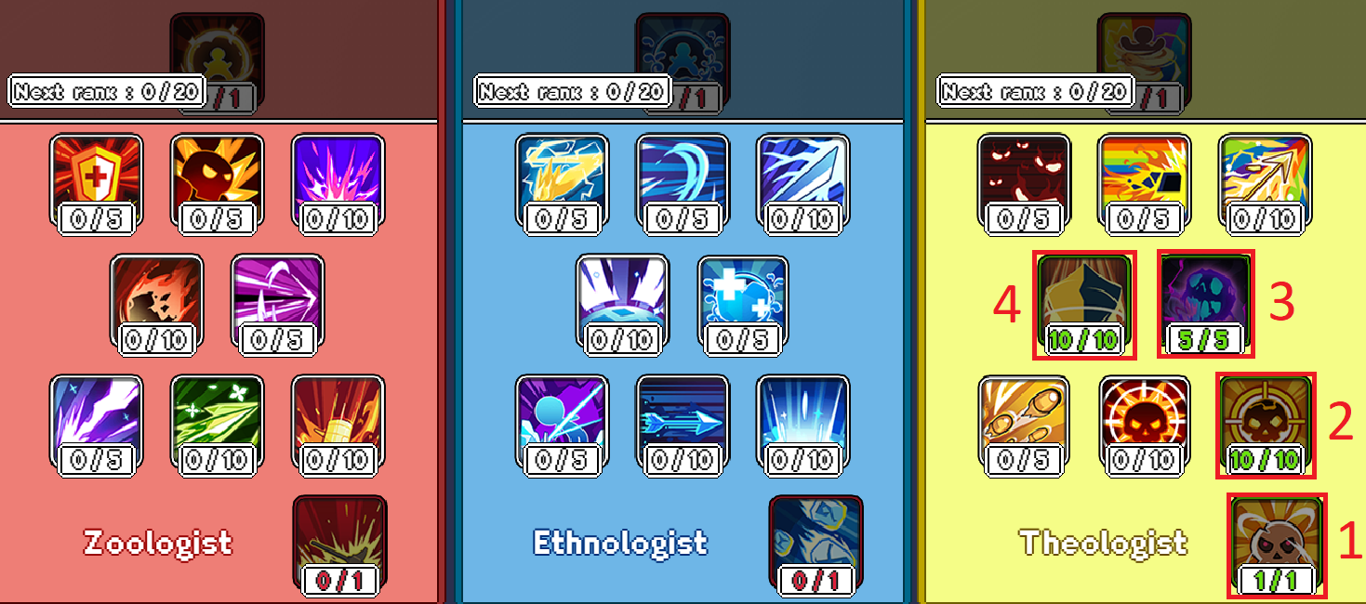1366x604 pixels.
Task: Click the Theologist class label
Action: click(x=1104, y=543)
